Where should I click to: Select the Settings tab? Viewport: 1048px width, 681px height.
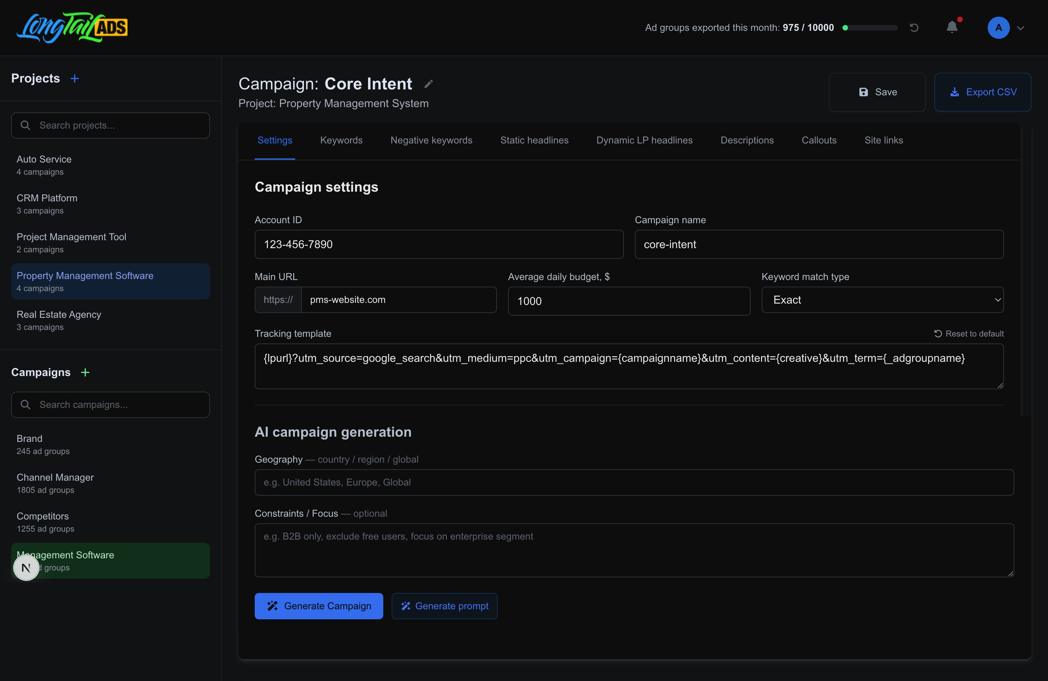[275, 140]
